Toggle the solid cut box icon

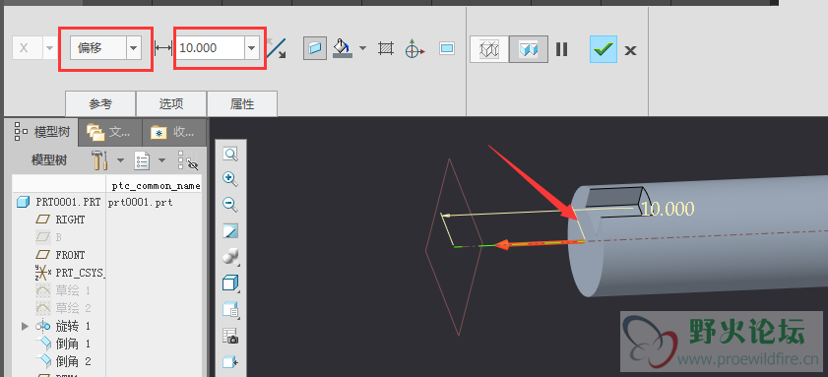point(314,48)
